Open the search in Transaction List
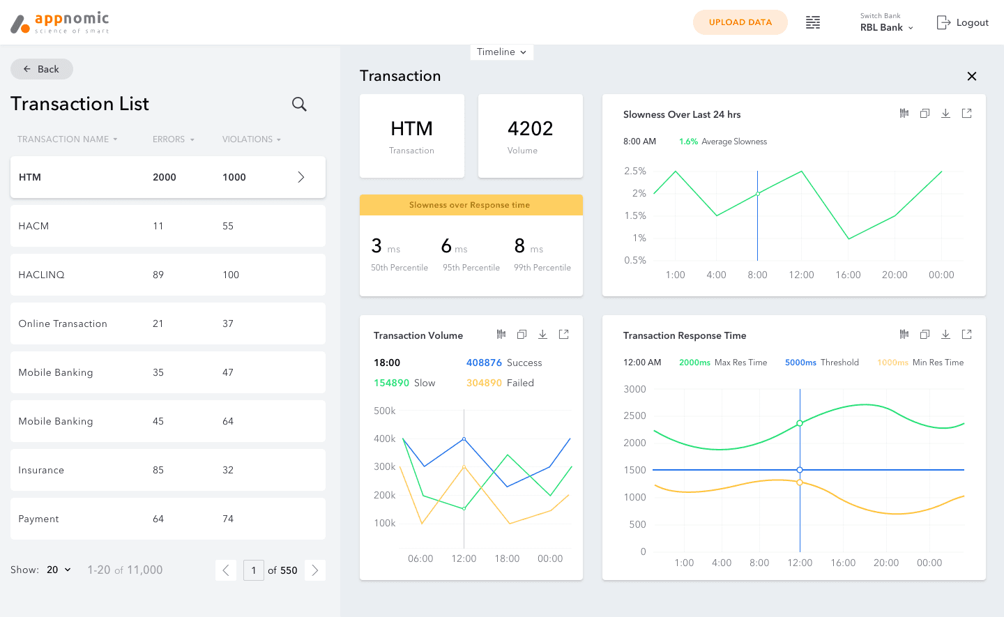Viewport: 1004px width, 617px height. click(299, 104)
